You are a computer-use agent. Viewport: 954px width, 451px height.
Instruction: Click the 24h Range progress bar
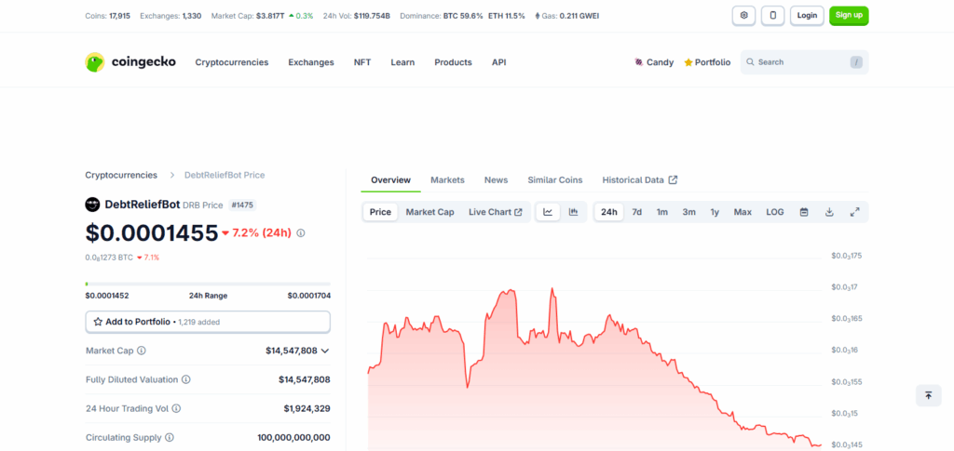point(208,284)
